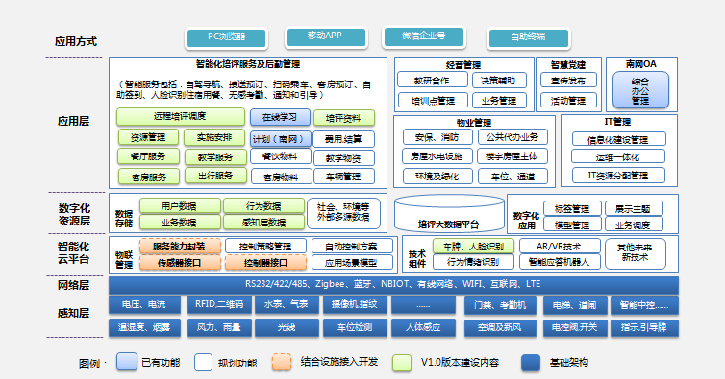Click the 在线学习 module
Image resolution: width=725 pixels, height=379 pixels.
click(280, 117)
